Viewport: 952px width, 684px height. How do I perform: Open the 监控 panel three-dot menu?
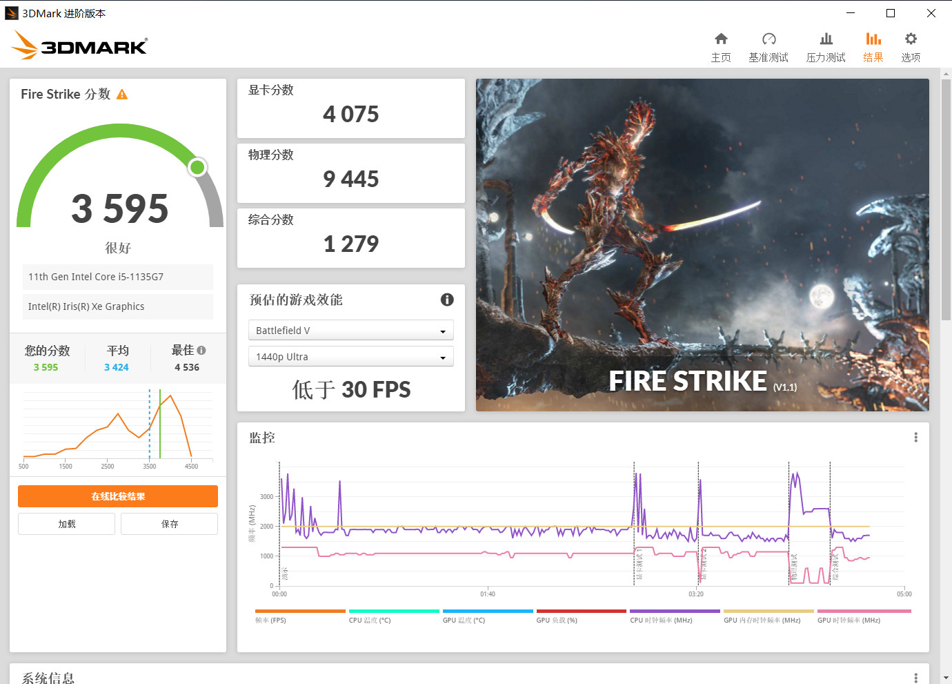[x=915, y=438]
